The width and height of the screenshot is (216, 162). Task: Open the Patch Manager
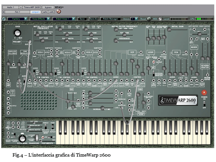[109, 19]
